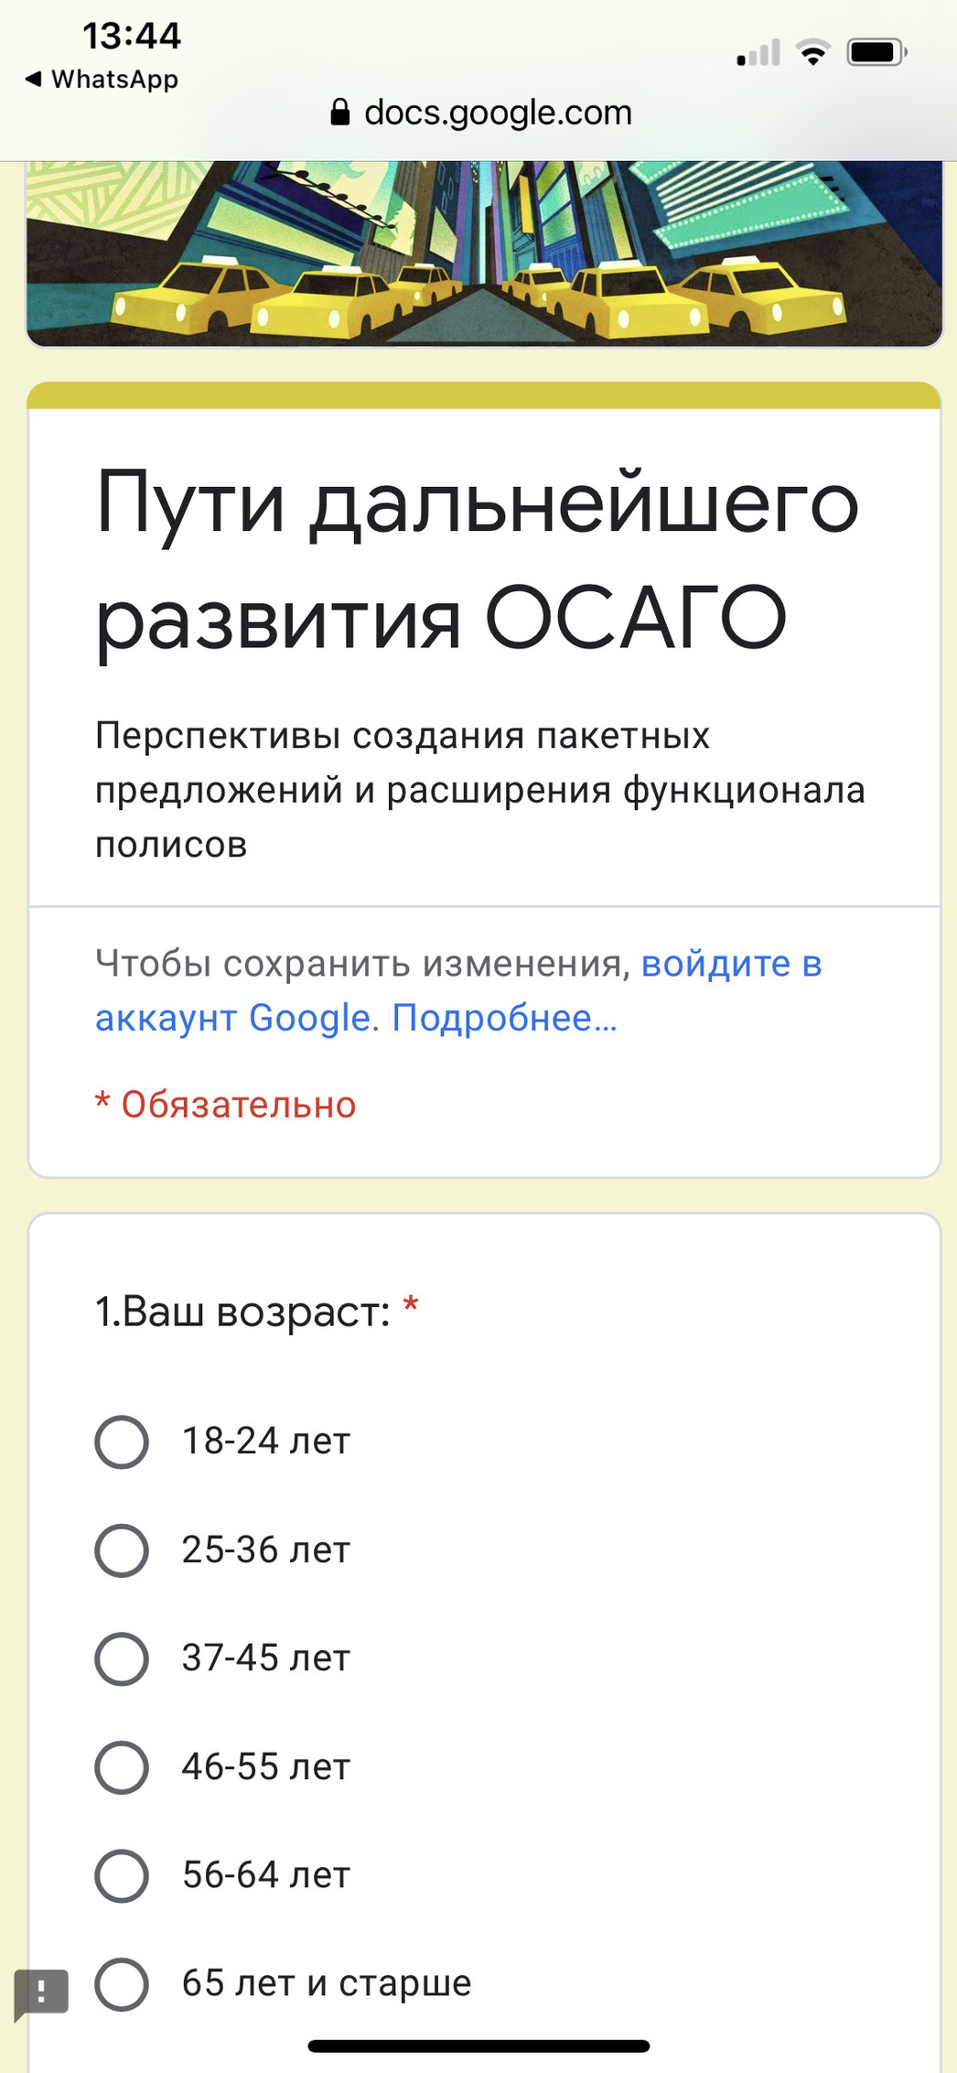
Task: Tap the battery status icon
Action: tap(876, 53)
